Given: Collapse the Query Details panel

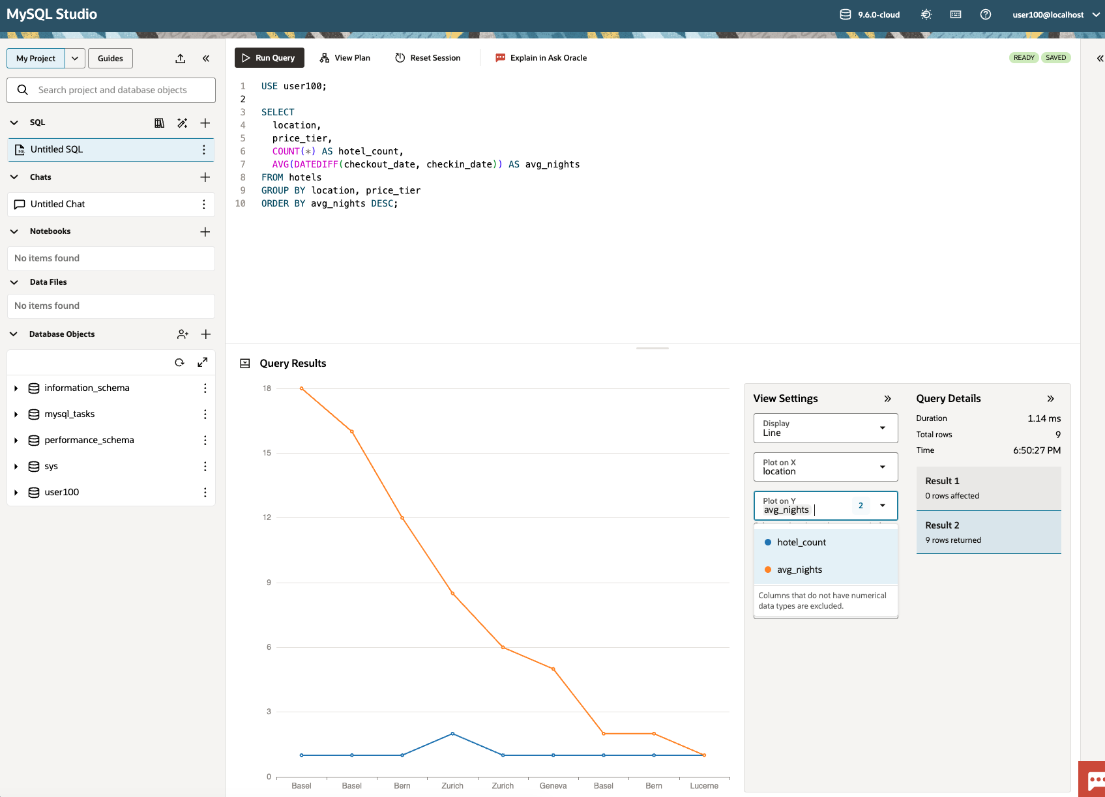Looking at the screenshot, I should [1050, 399].
